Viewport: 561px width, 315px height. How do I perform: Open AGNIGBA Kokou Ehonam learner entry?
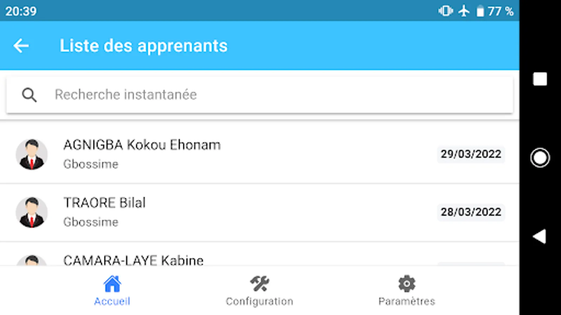pyautogui.click(x=142, y=145)
